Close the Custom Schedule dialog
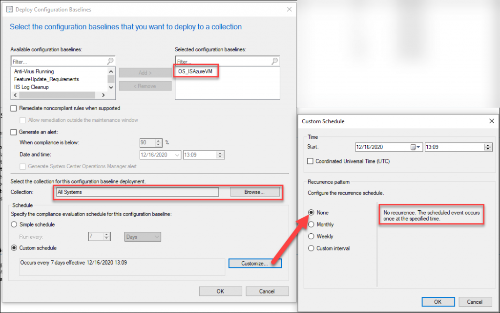 point(491,121)
